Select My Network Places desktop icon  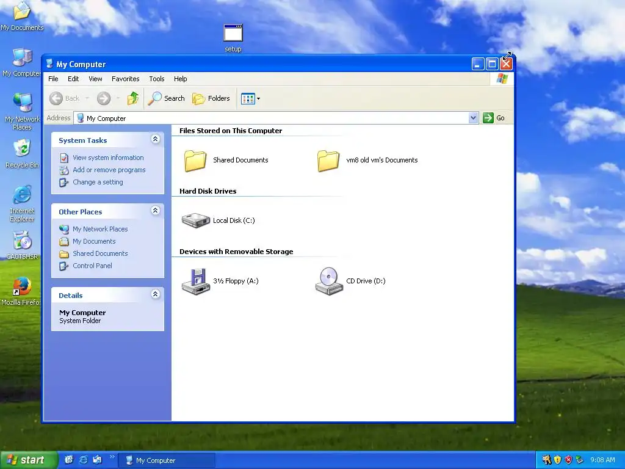point(22,111)
